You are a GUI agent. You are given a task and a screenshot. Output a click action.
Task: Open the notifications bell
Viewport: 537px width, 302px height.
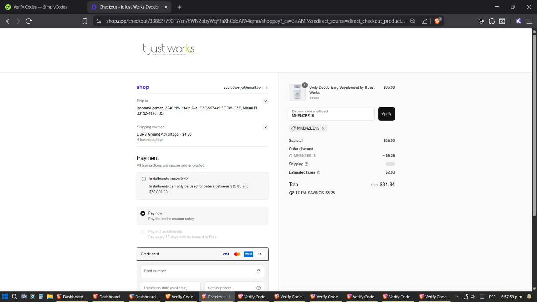point(529,297)
